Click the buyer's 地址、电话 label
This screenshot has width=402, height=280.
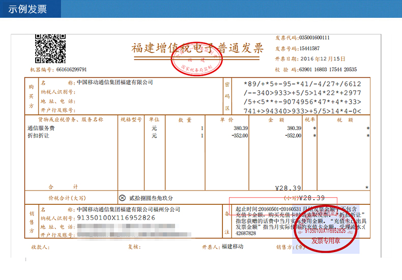tap(58, 101)
